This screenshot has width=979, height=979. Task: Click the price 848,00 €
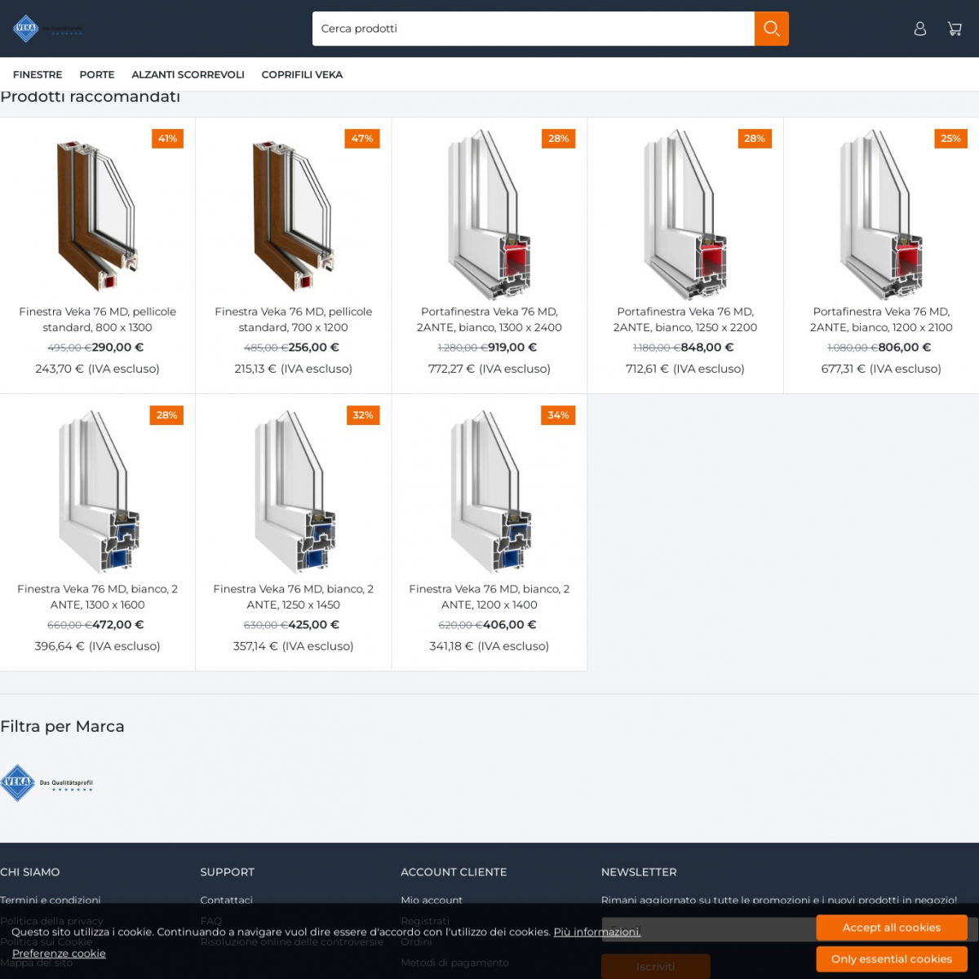[x=707, y=348]
